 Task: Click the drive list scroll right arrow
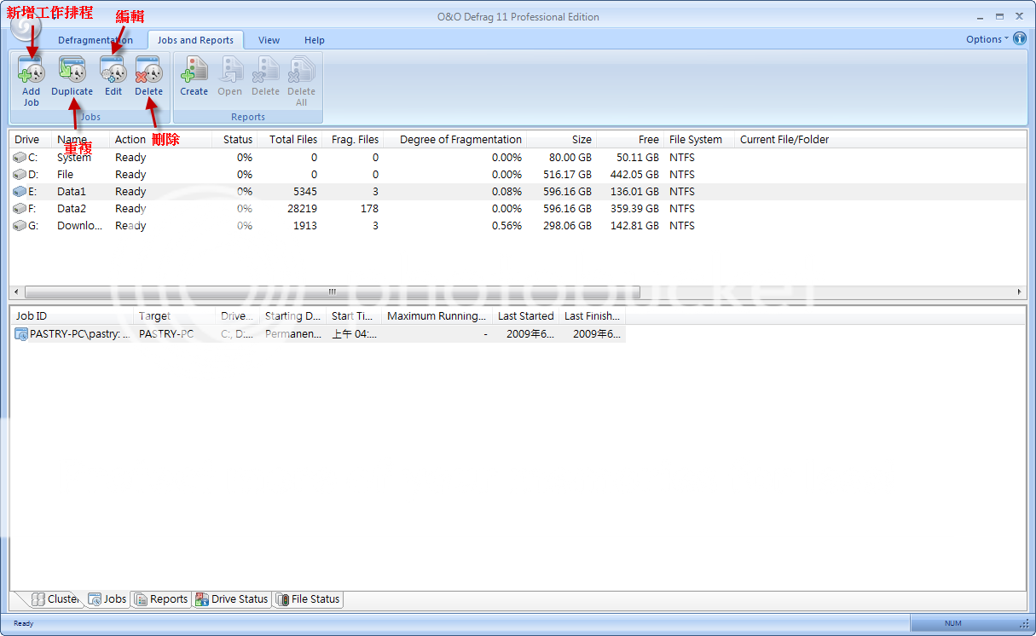point(1020,292)
